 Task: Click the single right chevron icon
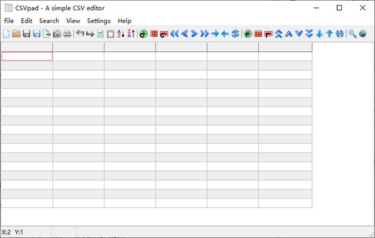click(x=194, y=34)
